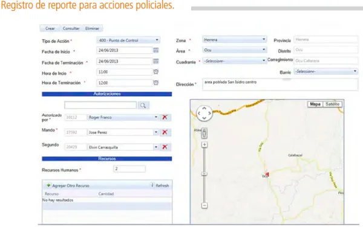
Task: Click the Cantidad column header
Action: click(106, 194)
